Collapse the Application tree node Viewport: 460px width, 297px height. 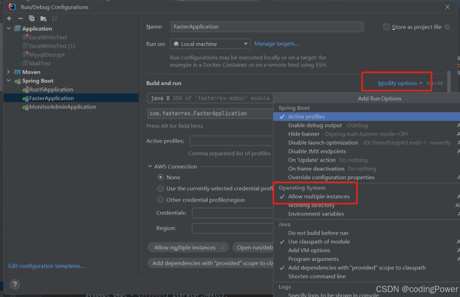[9, 29]
